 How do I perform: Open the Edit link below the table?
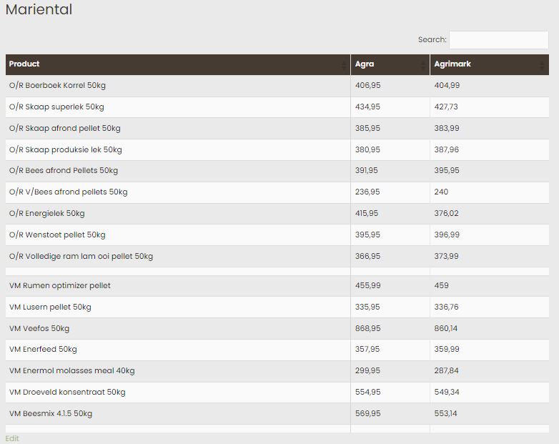point(12,438)
